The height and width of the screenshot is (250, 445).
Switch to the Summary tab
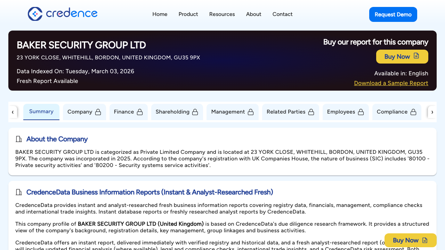coord(41,111)
